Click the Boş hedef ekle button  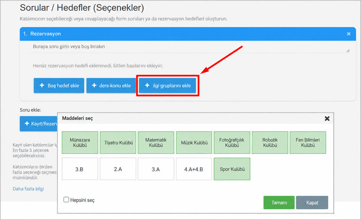pos(59,86)
